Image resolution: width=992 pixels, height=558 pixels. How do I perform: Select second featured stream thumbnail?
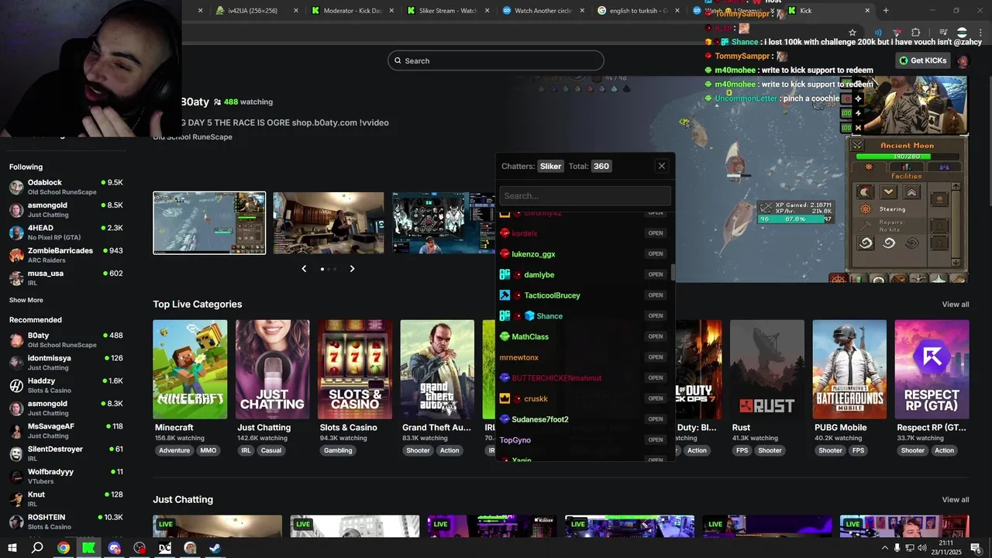pyautogui.click(x=329, y=223)
